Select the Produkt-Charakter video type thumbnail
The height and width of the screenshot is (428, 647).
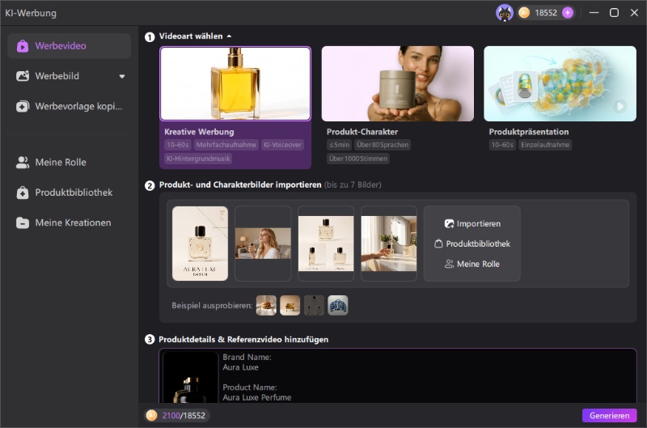(x=398, y=84)
